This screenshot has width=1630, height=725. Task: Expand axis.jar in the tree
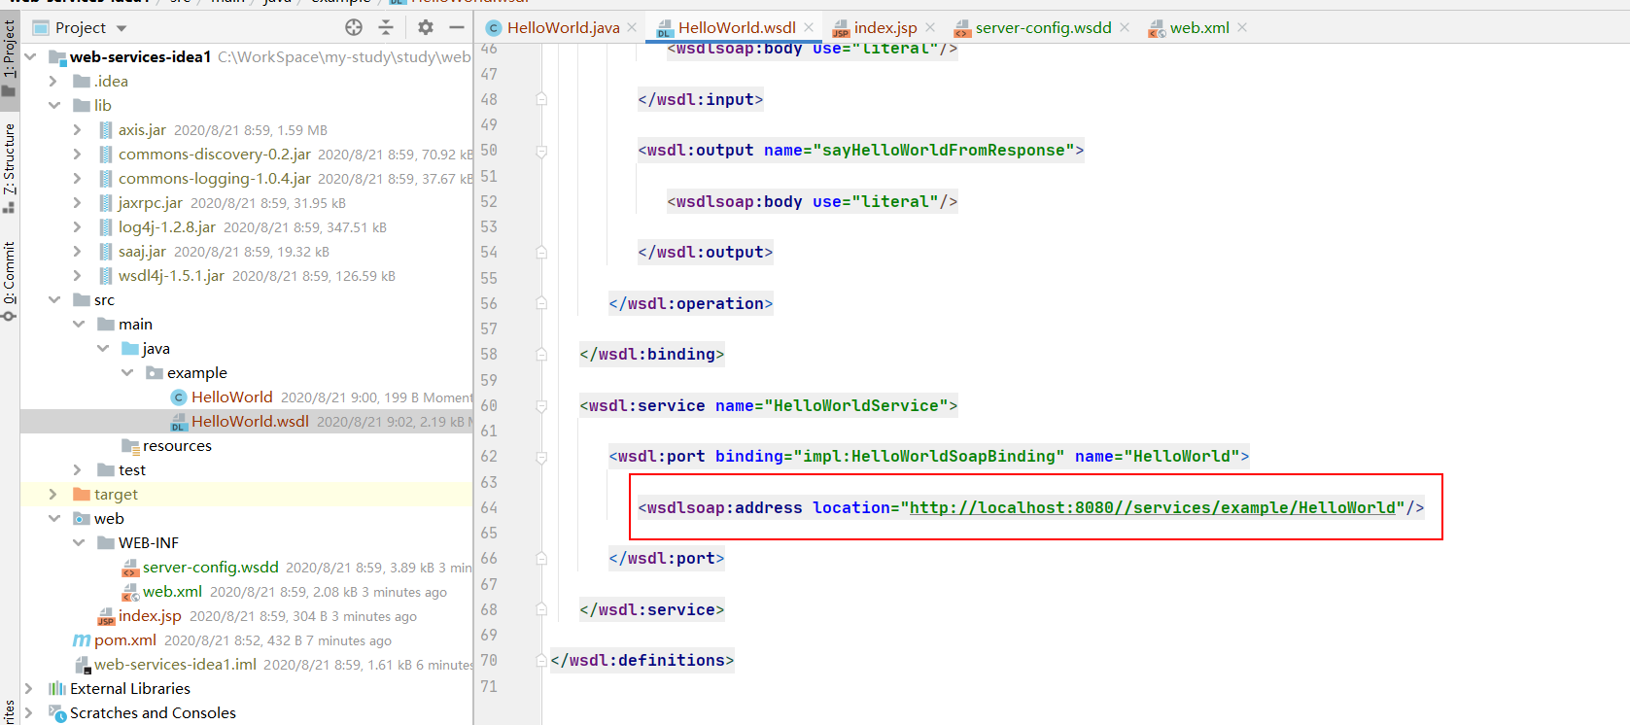pos(77,129)
